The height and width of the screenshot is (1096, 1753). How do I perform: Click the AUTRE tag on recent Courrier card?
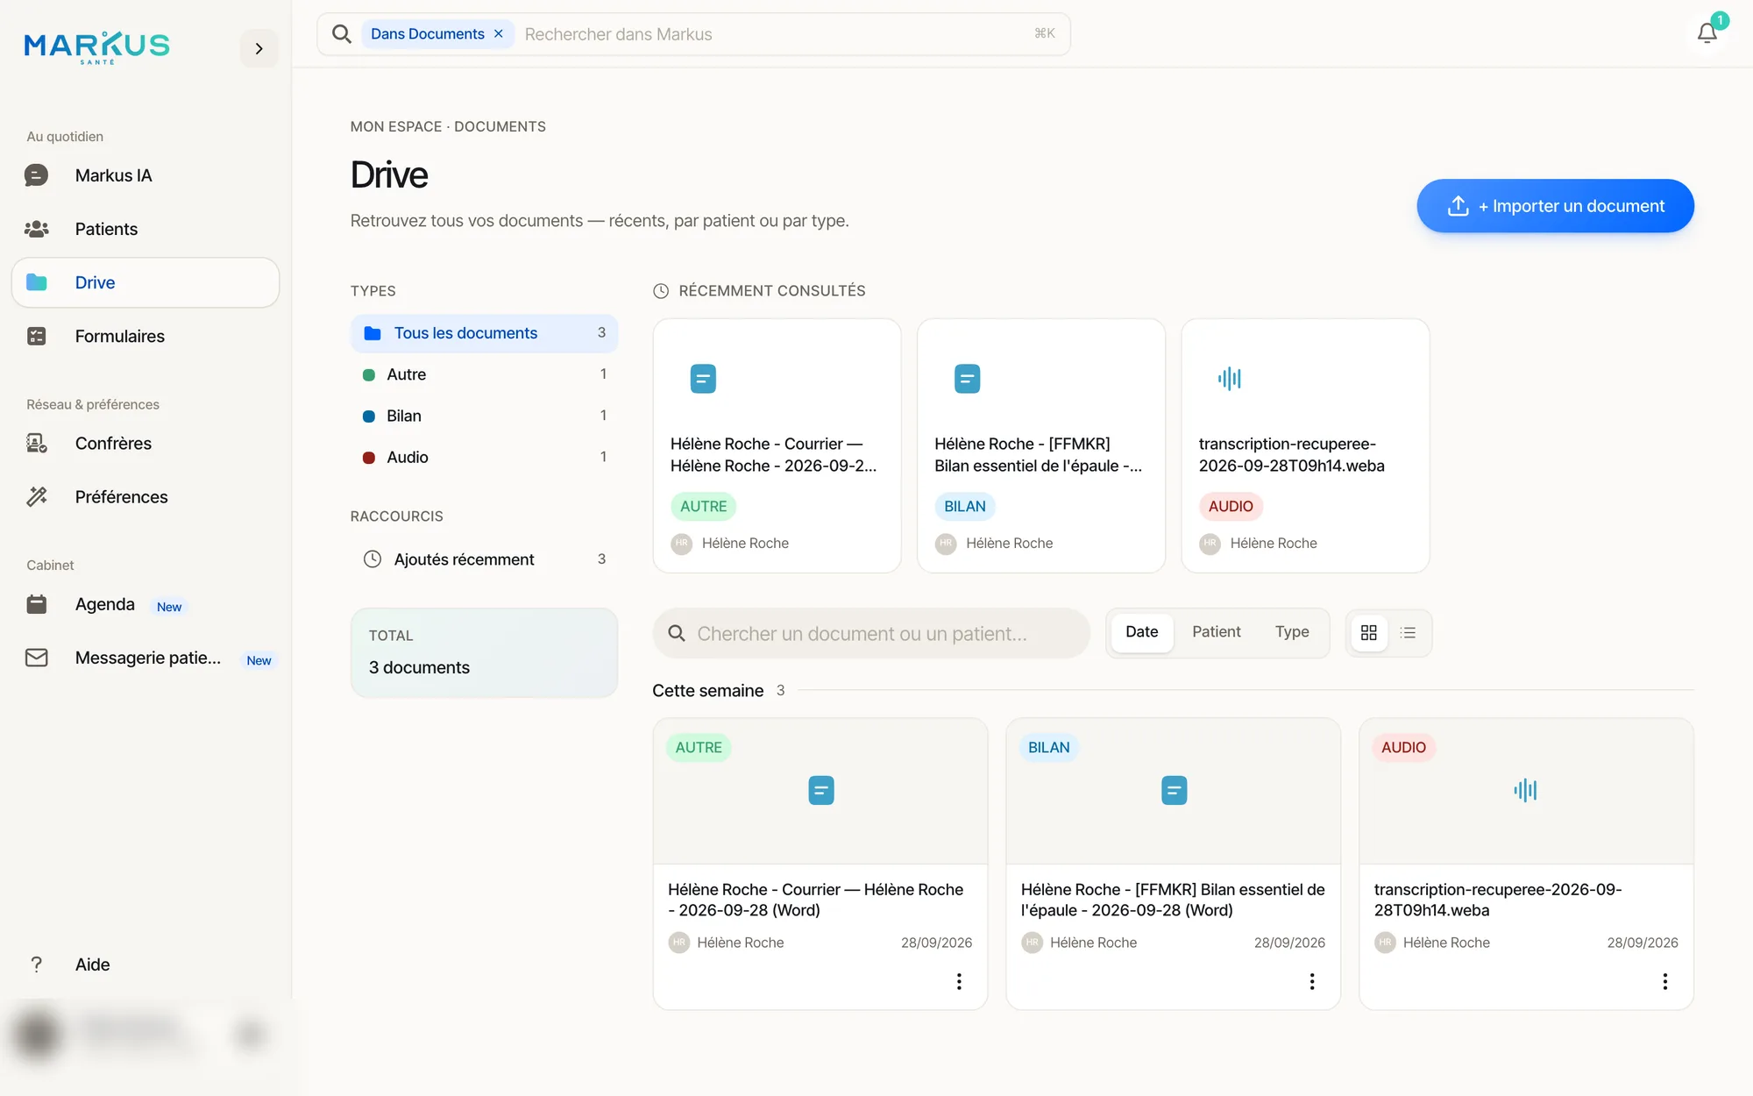(x=703, y=506)
